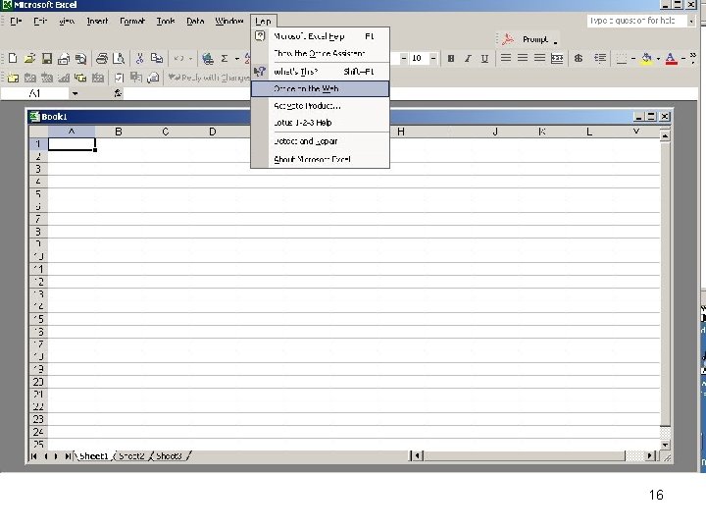Click the Borders icon

[622, 58]
